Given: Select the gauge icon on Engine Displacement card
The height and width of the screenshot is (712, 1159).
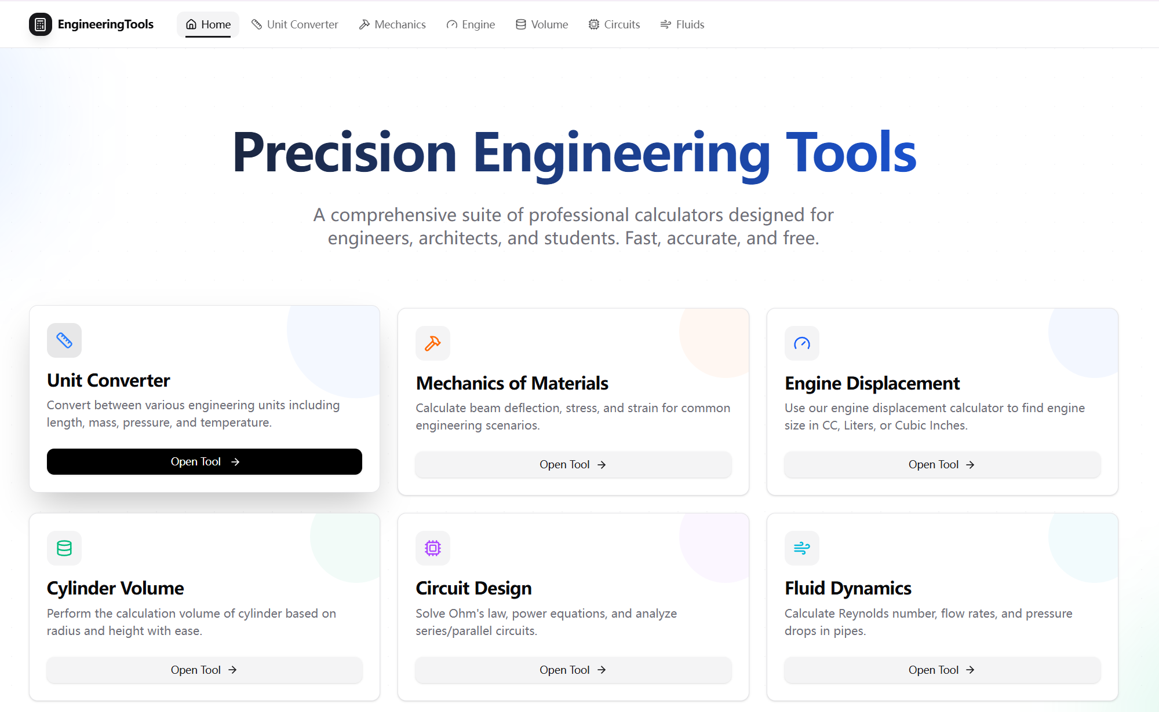Looking at the screenshot, I should point(801,343).
